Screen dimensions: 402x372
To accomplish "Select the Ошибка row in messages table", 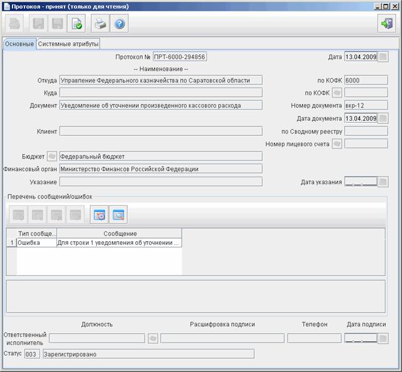I will (x=94, y=242).
